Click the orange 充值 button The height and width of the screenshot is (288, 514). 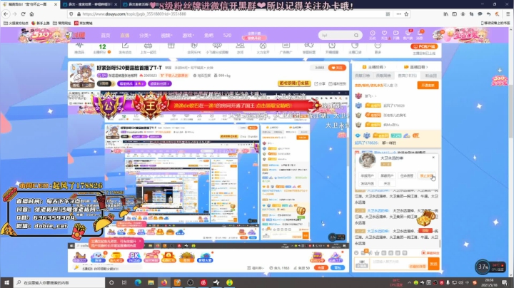pyautogui.click(x=321, y=268)
